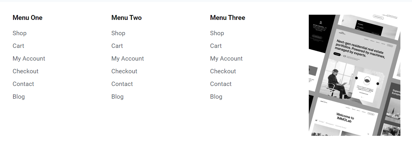Go to Cart in Menu Two

[x=117, y=46]
